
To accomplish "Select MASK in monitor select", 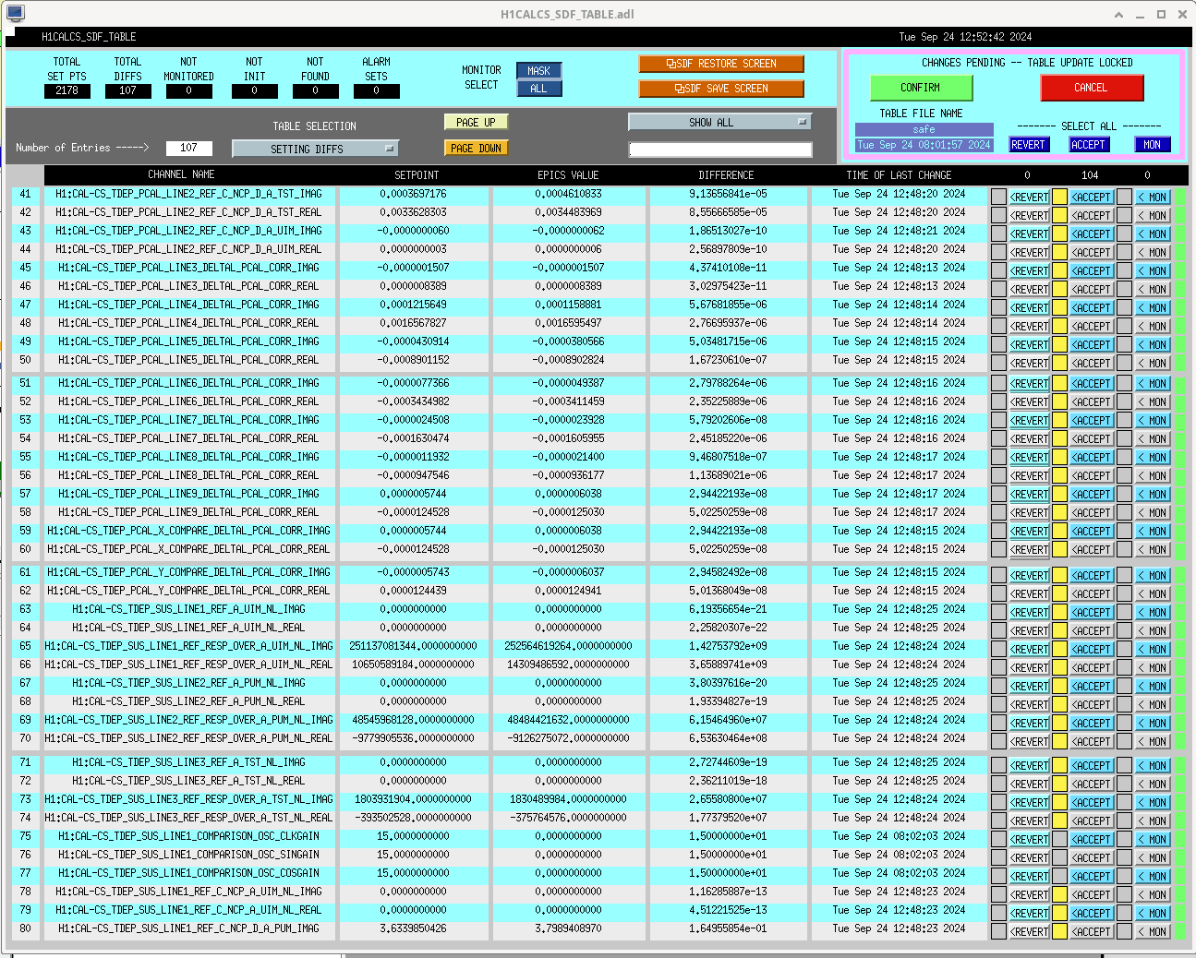I will (538, 70).
